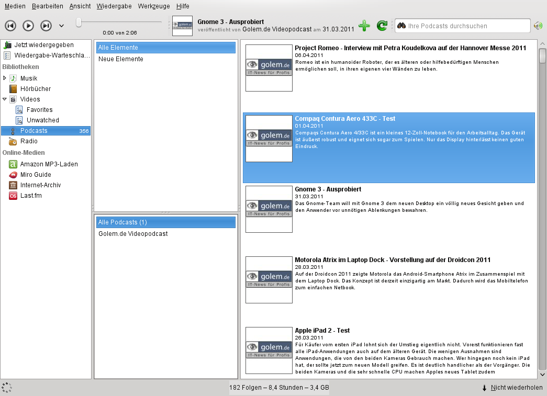Screen dimensions: 547x396
Task: Open the binoculars search options icon
Action: (401, 26)
